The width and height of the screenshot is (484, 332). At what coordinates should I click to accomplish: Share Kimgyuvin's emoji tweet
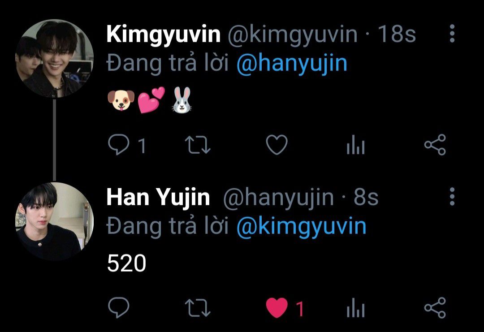pos(435,144)
